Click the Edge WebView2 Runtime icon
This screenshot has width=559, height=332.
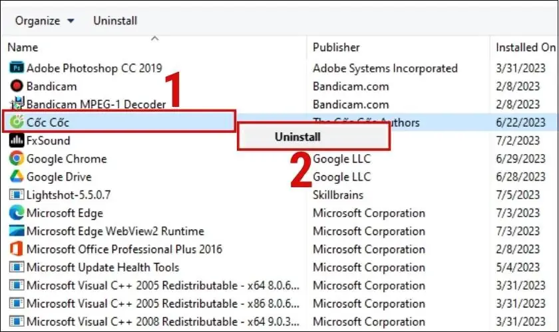17,230
